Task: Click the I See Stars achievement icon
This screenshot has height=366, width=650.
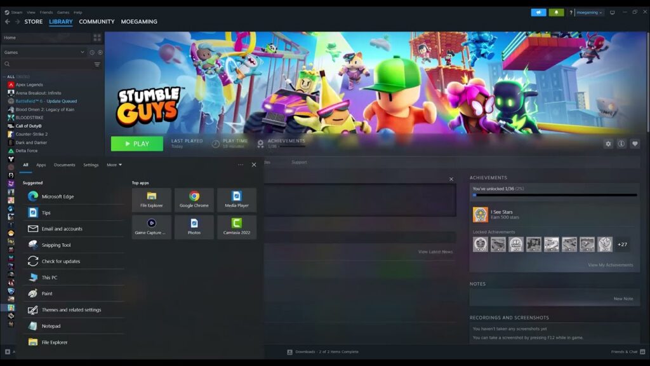Action: coord(481,215)
